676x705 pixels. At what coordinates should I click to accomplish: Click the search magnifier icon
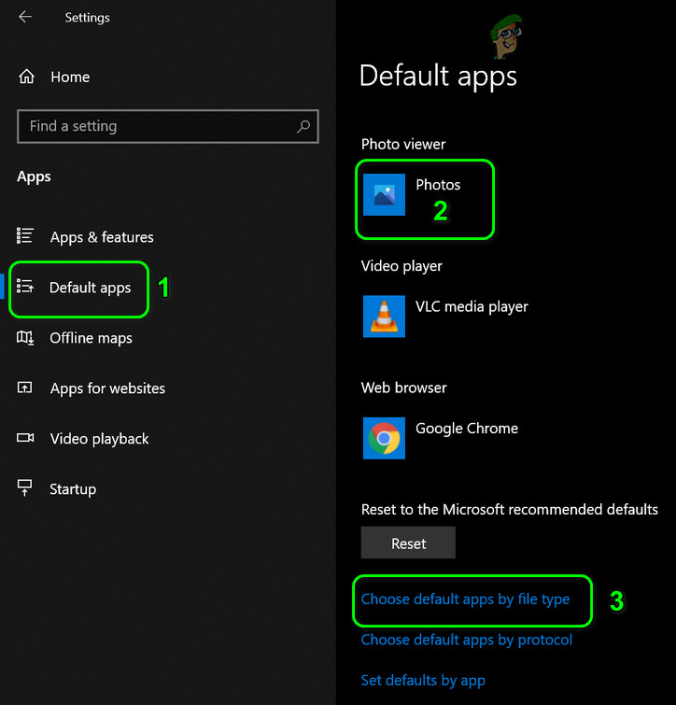[303, 126]
